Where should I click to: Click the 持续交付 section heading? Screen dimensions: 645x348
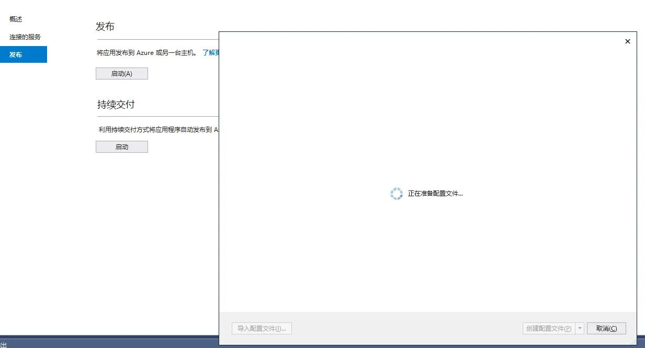coord(116,104)
